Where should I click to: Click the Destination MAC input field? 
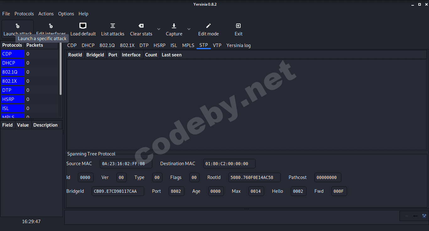[229, 164]
